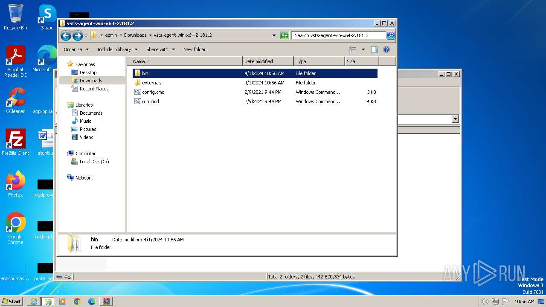Open Include in library menu
This screenshot has height=307, width=546.
(x=117, y=49)
